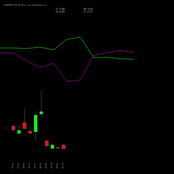This screenshot has height=174, width=174.
Task: Click the '02 Feb' date axis label
Action: (40, 166)
